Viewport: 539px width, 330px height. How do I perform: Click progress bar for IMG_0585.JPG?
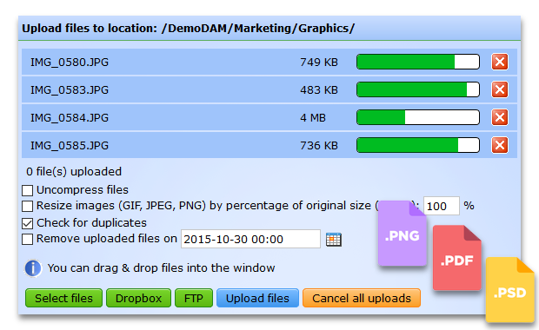(418, 145)
